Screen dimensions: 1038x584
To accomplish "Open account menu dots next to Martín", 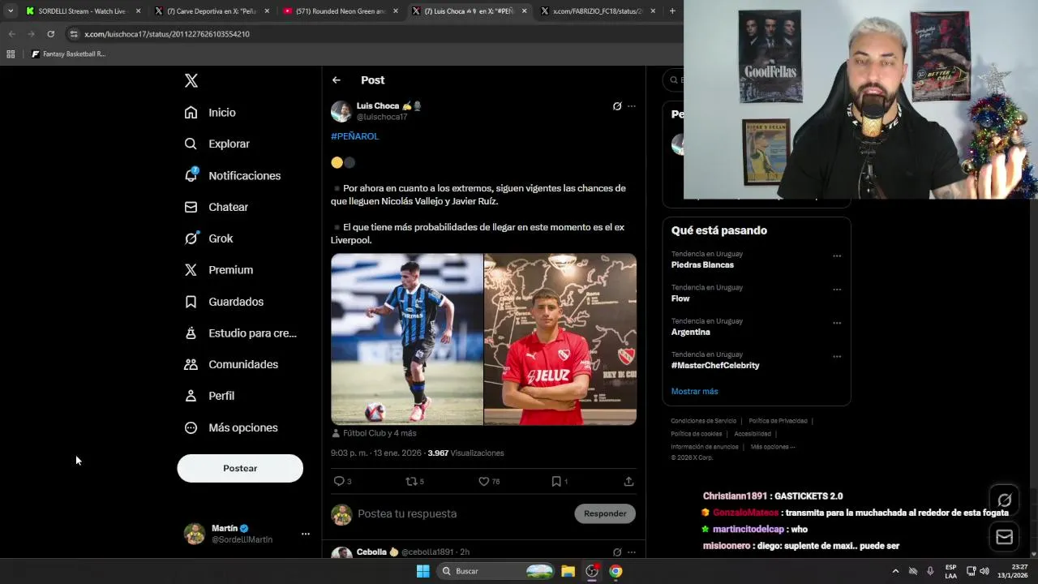I will pos(306,534).
